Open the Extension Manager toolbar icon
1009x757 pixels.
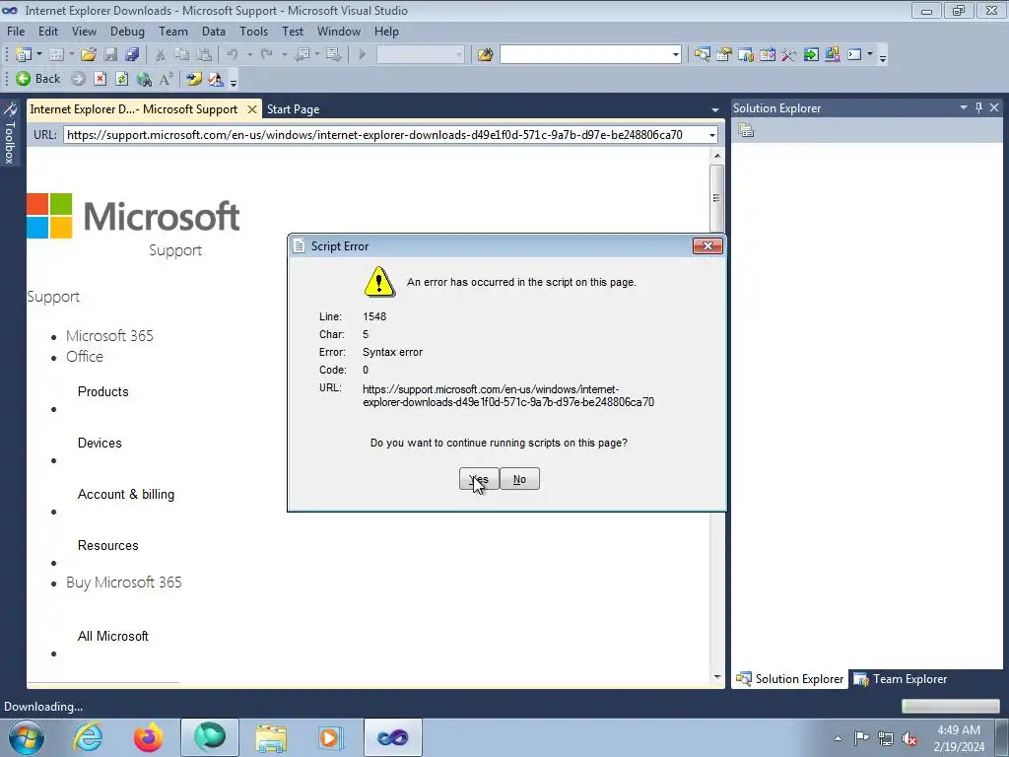pos(832,55)
